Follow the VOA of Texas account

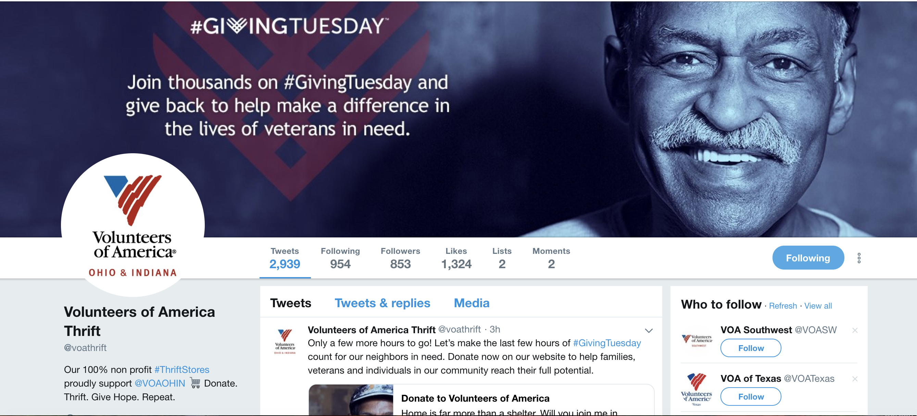pyautogui.click(x=750, y=396)
